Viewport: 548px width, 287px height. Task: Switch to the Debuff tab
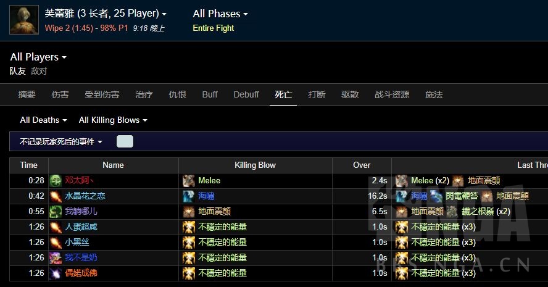[x=246, y=94]
